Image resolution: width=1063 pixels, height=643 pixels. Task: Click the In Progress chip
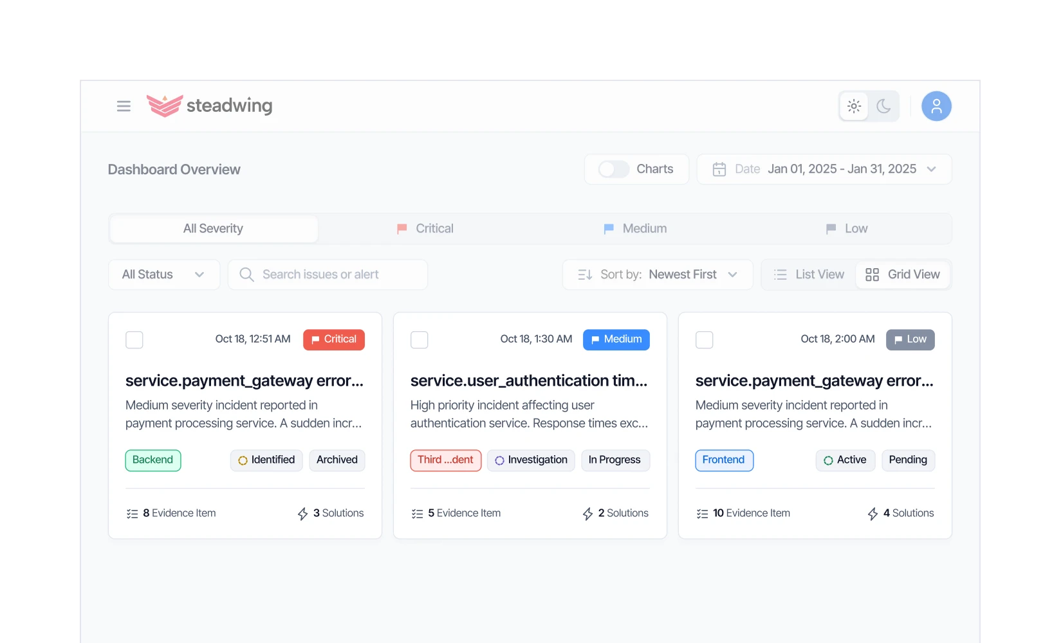point(615,460)
